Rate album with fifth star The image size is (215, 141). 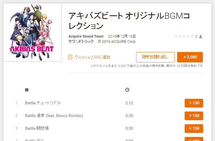[192, 36]
